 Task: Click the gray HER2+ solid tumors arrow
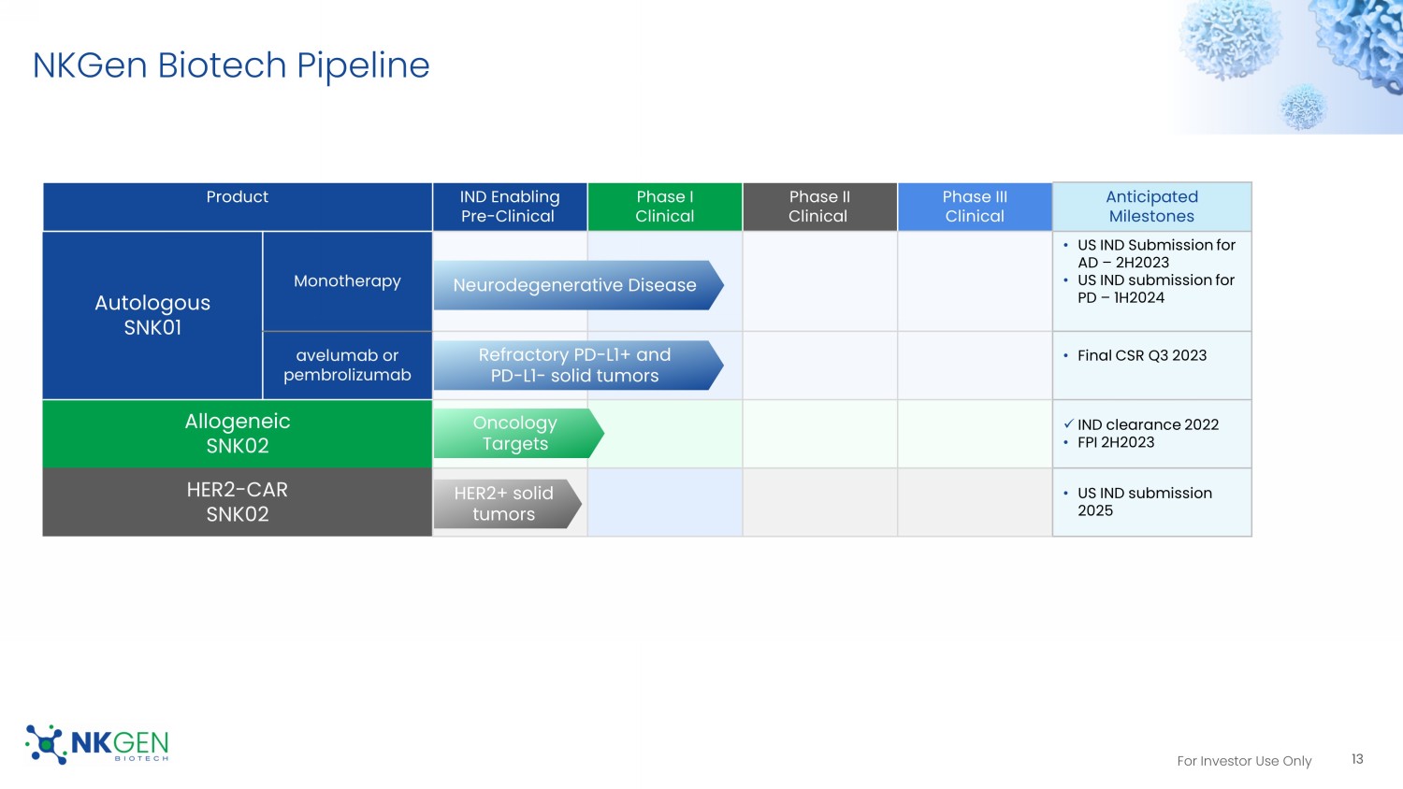point(505,504)
